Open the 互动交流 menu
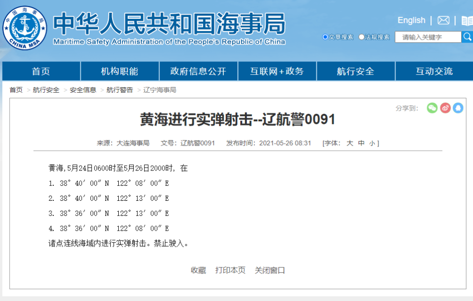 (x=434, y=71)
